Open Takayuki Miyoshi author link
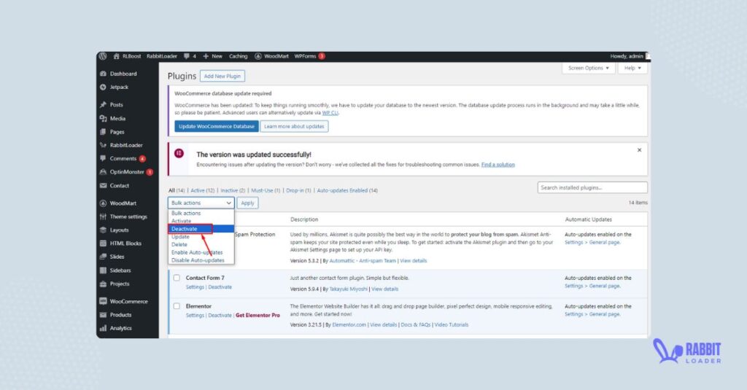747x390 pixels. pos(348,289)
